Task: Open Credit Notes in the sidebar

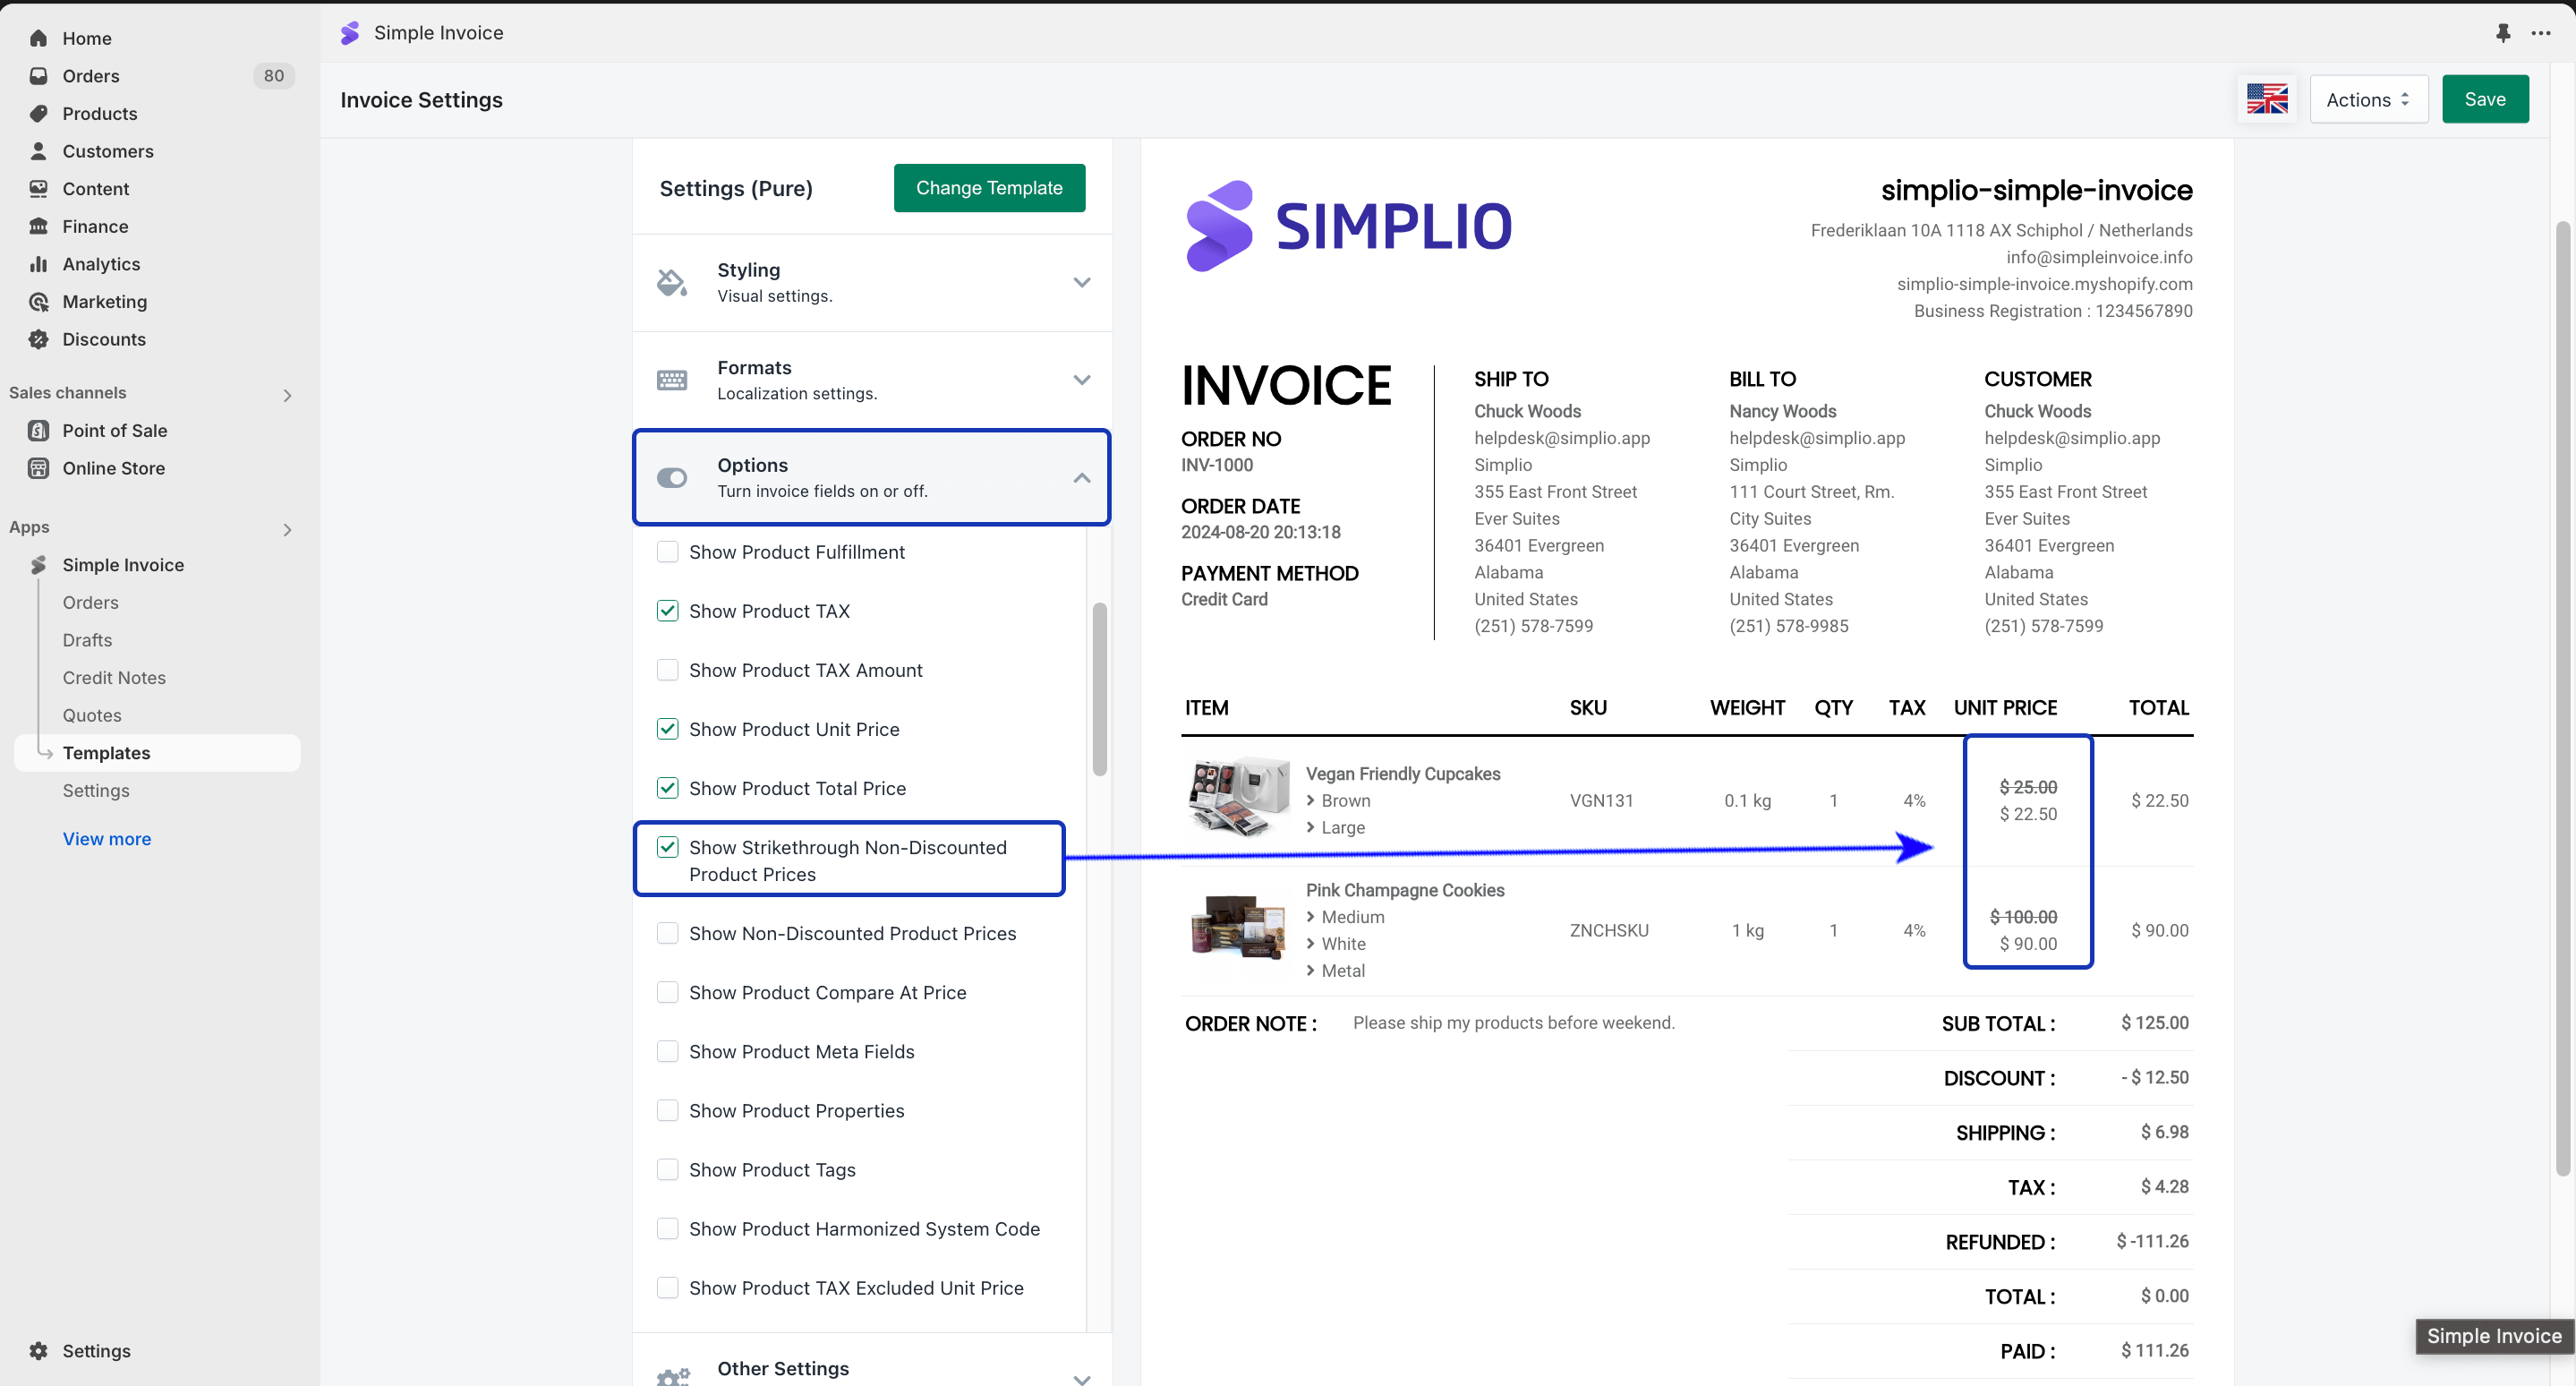Action: click(x=114, y=678)
